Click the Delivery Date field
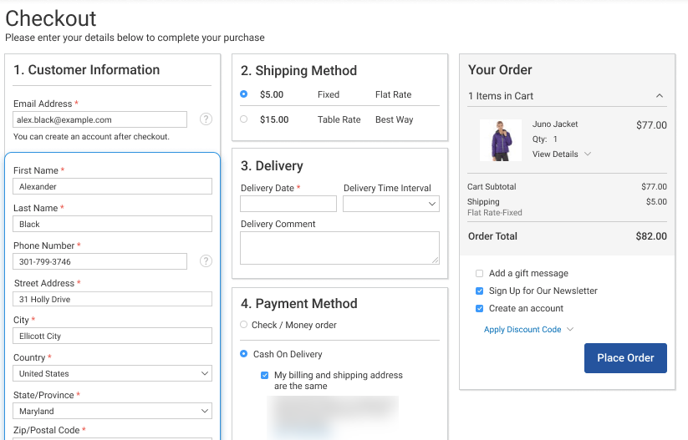Image resolution: width=688 pixels, height=440 pixels. [288, 204]
